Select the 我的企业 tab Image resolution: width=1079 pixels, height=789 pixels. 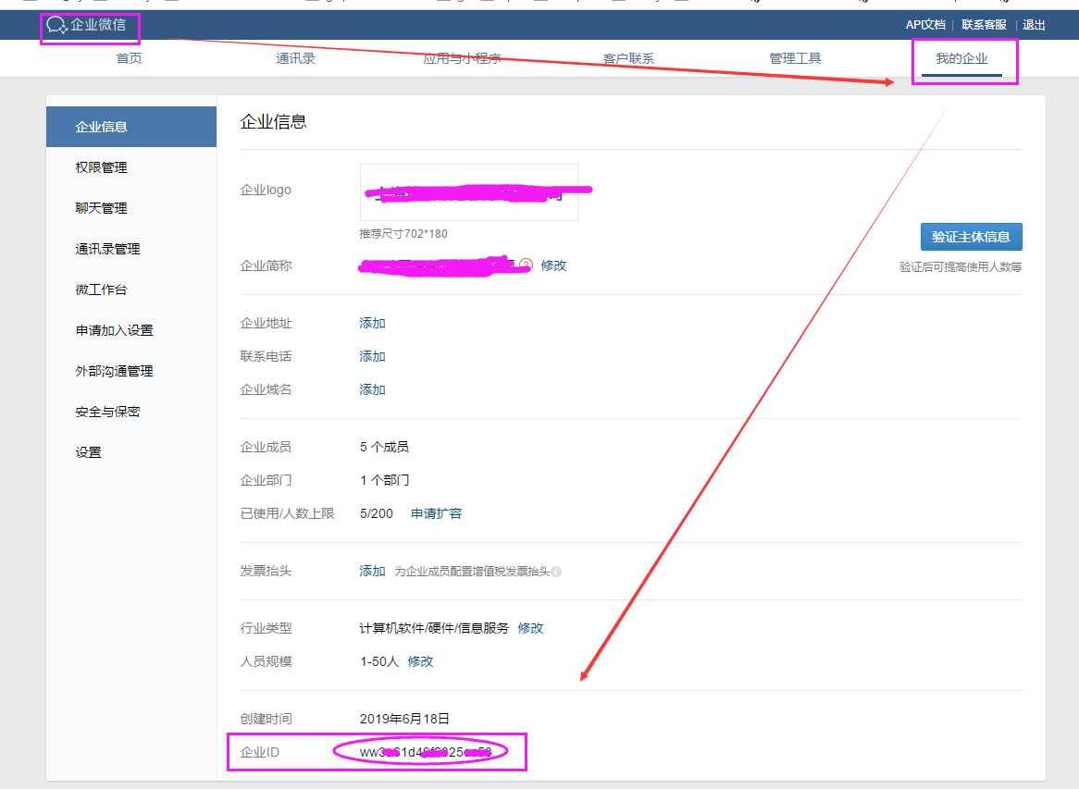(x=961, y=58)
